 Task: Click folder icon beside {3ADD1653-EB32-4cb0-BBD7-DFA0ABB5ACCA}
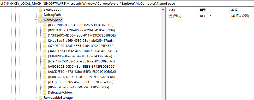pyautogui.click(x=45, y=51)
